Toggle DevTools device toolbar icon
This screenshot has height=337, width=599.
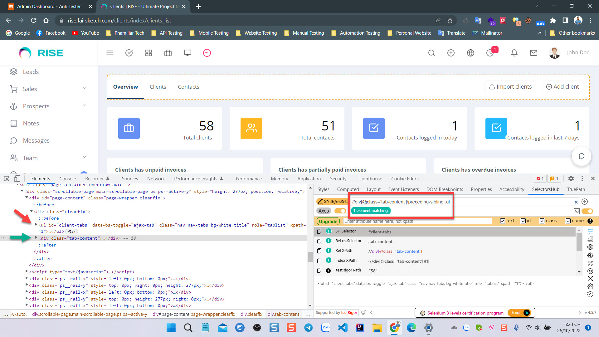(x=17, y=178)
